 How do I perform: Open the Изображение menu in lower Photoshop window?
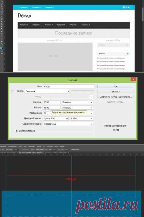click(x=12, y=146)
